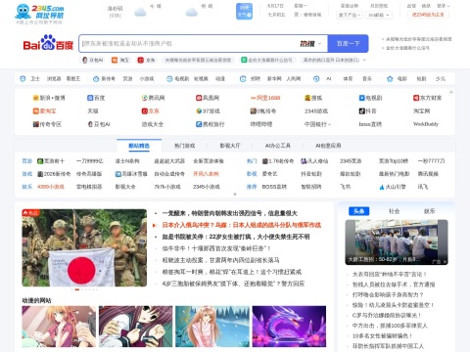Open the 京东 shortcut under the search bar

[x=146, y=60]
